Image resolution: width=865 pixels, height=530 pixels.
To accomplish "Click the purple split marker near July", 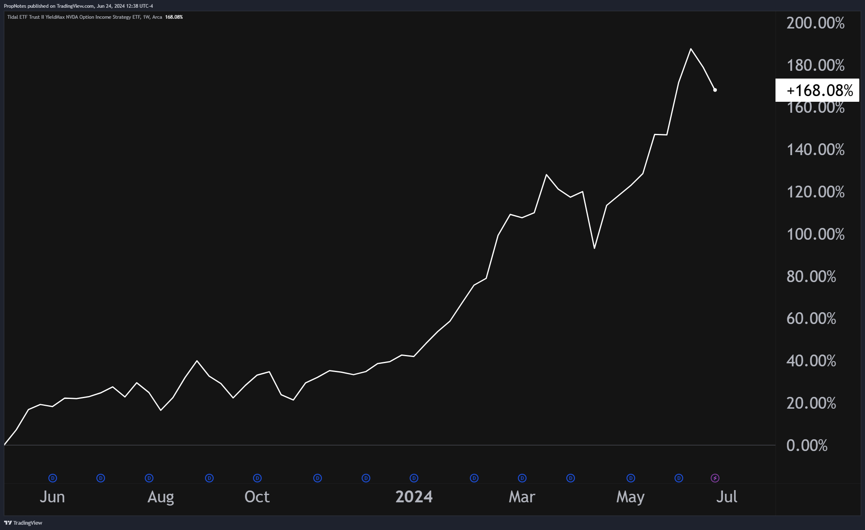I will pyautogui.click(x=714, y=478).
